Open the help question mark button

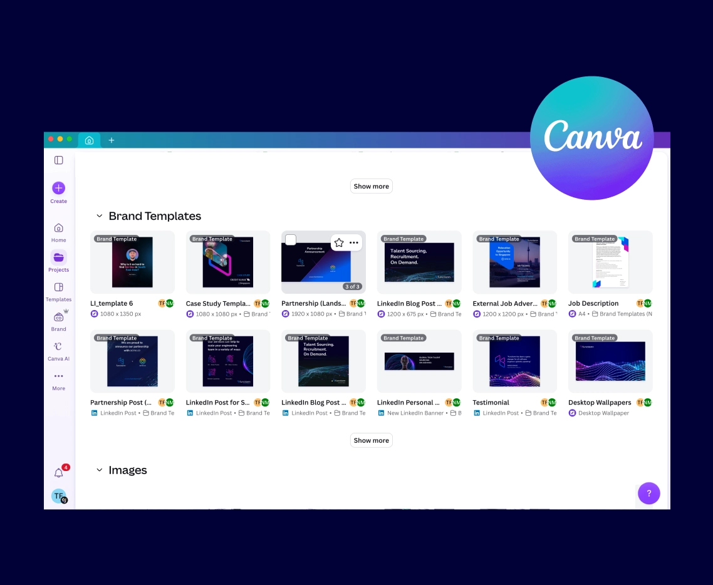coord(649,493)
